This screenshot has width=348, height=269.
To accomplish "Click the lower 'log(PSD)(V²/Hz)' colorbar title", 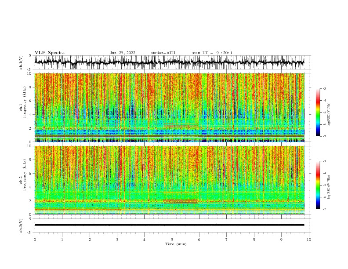I will 329,187.
